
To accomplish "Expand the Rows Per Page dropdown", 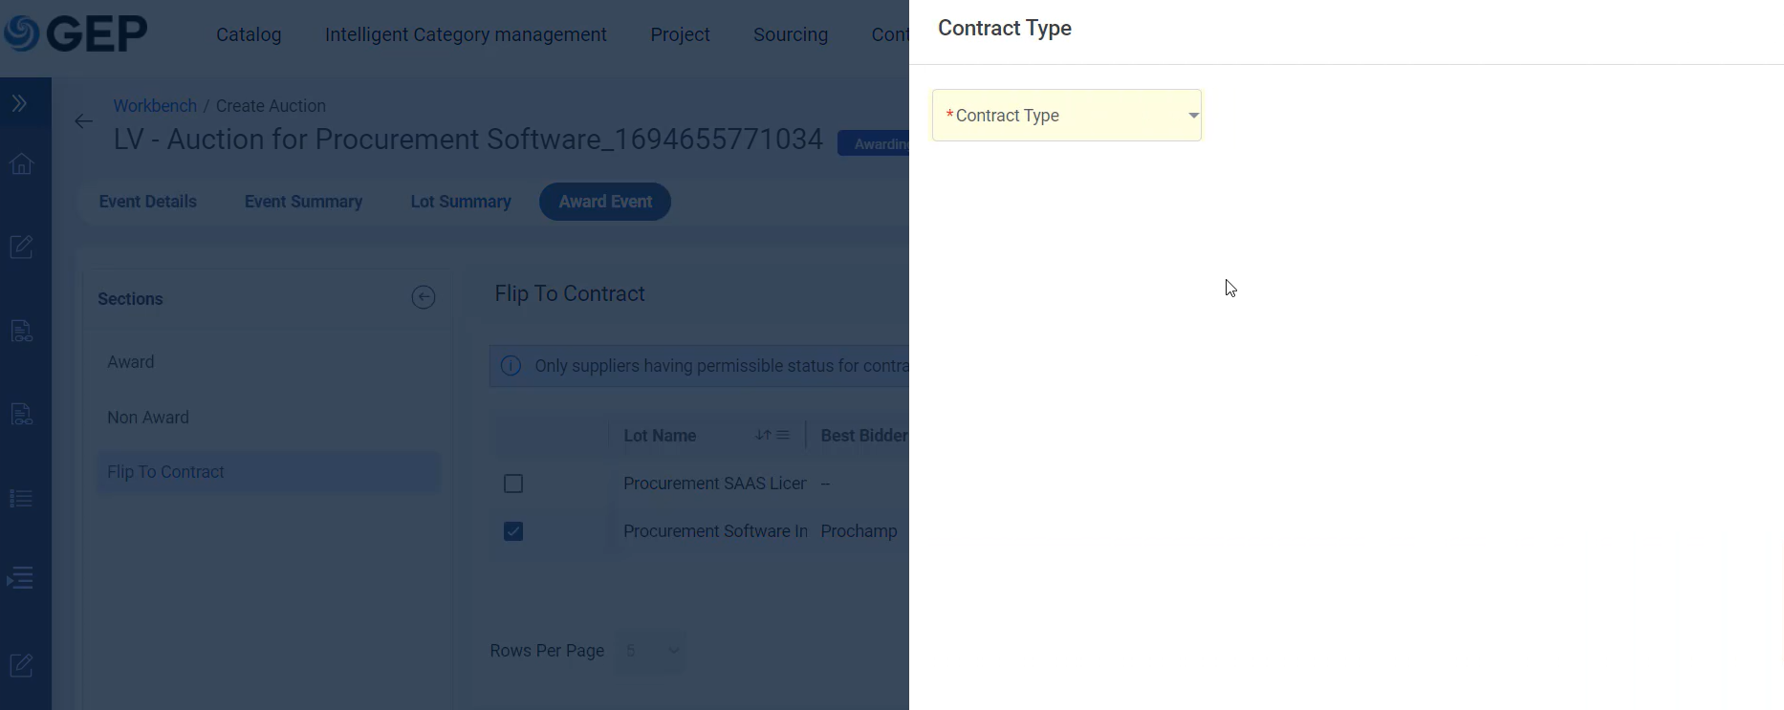I will (x=651, y=651).
